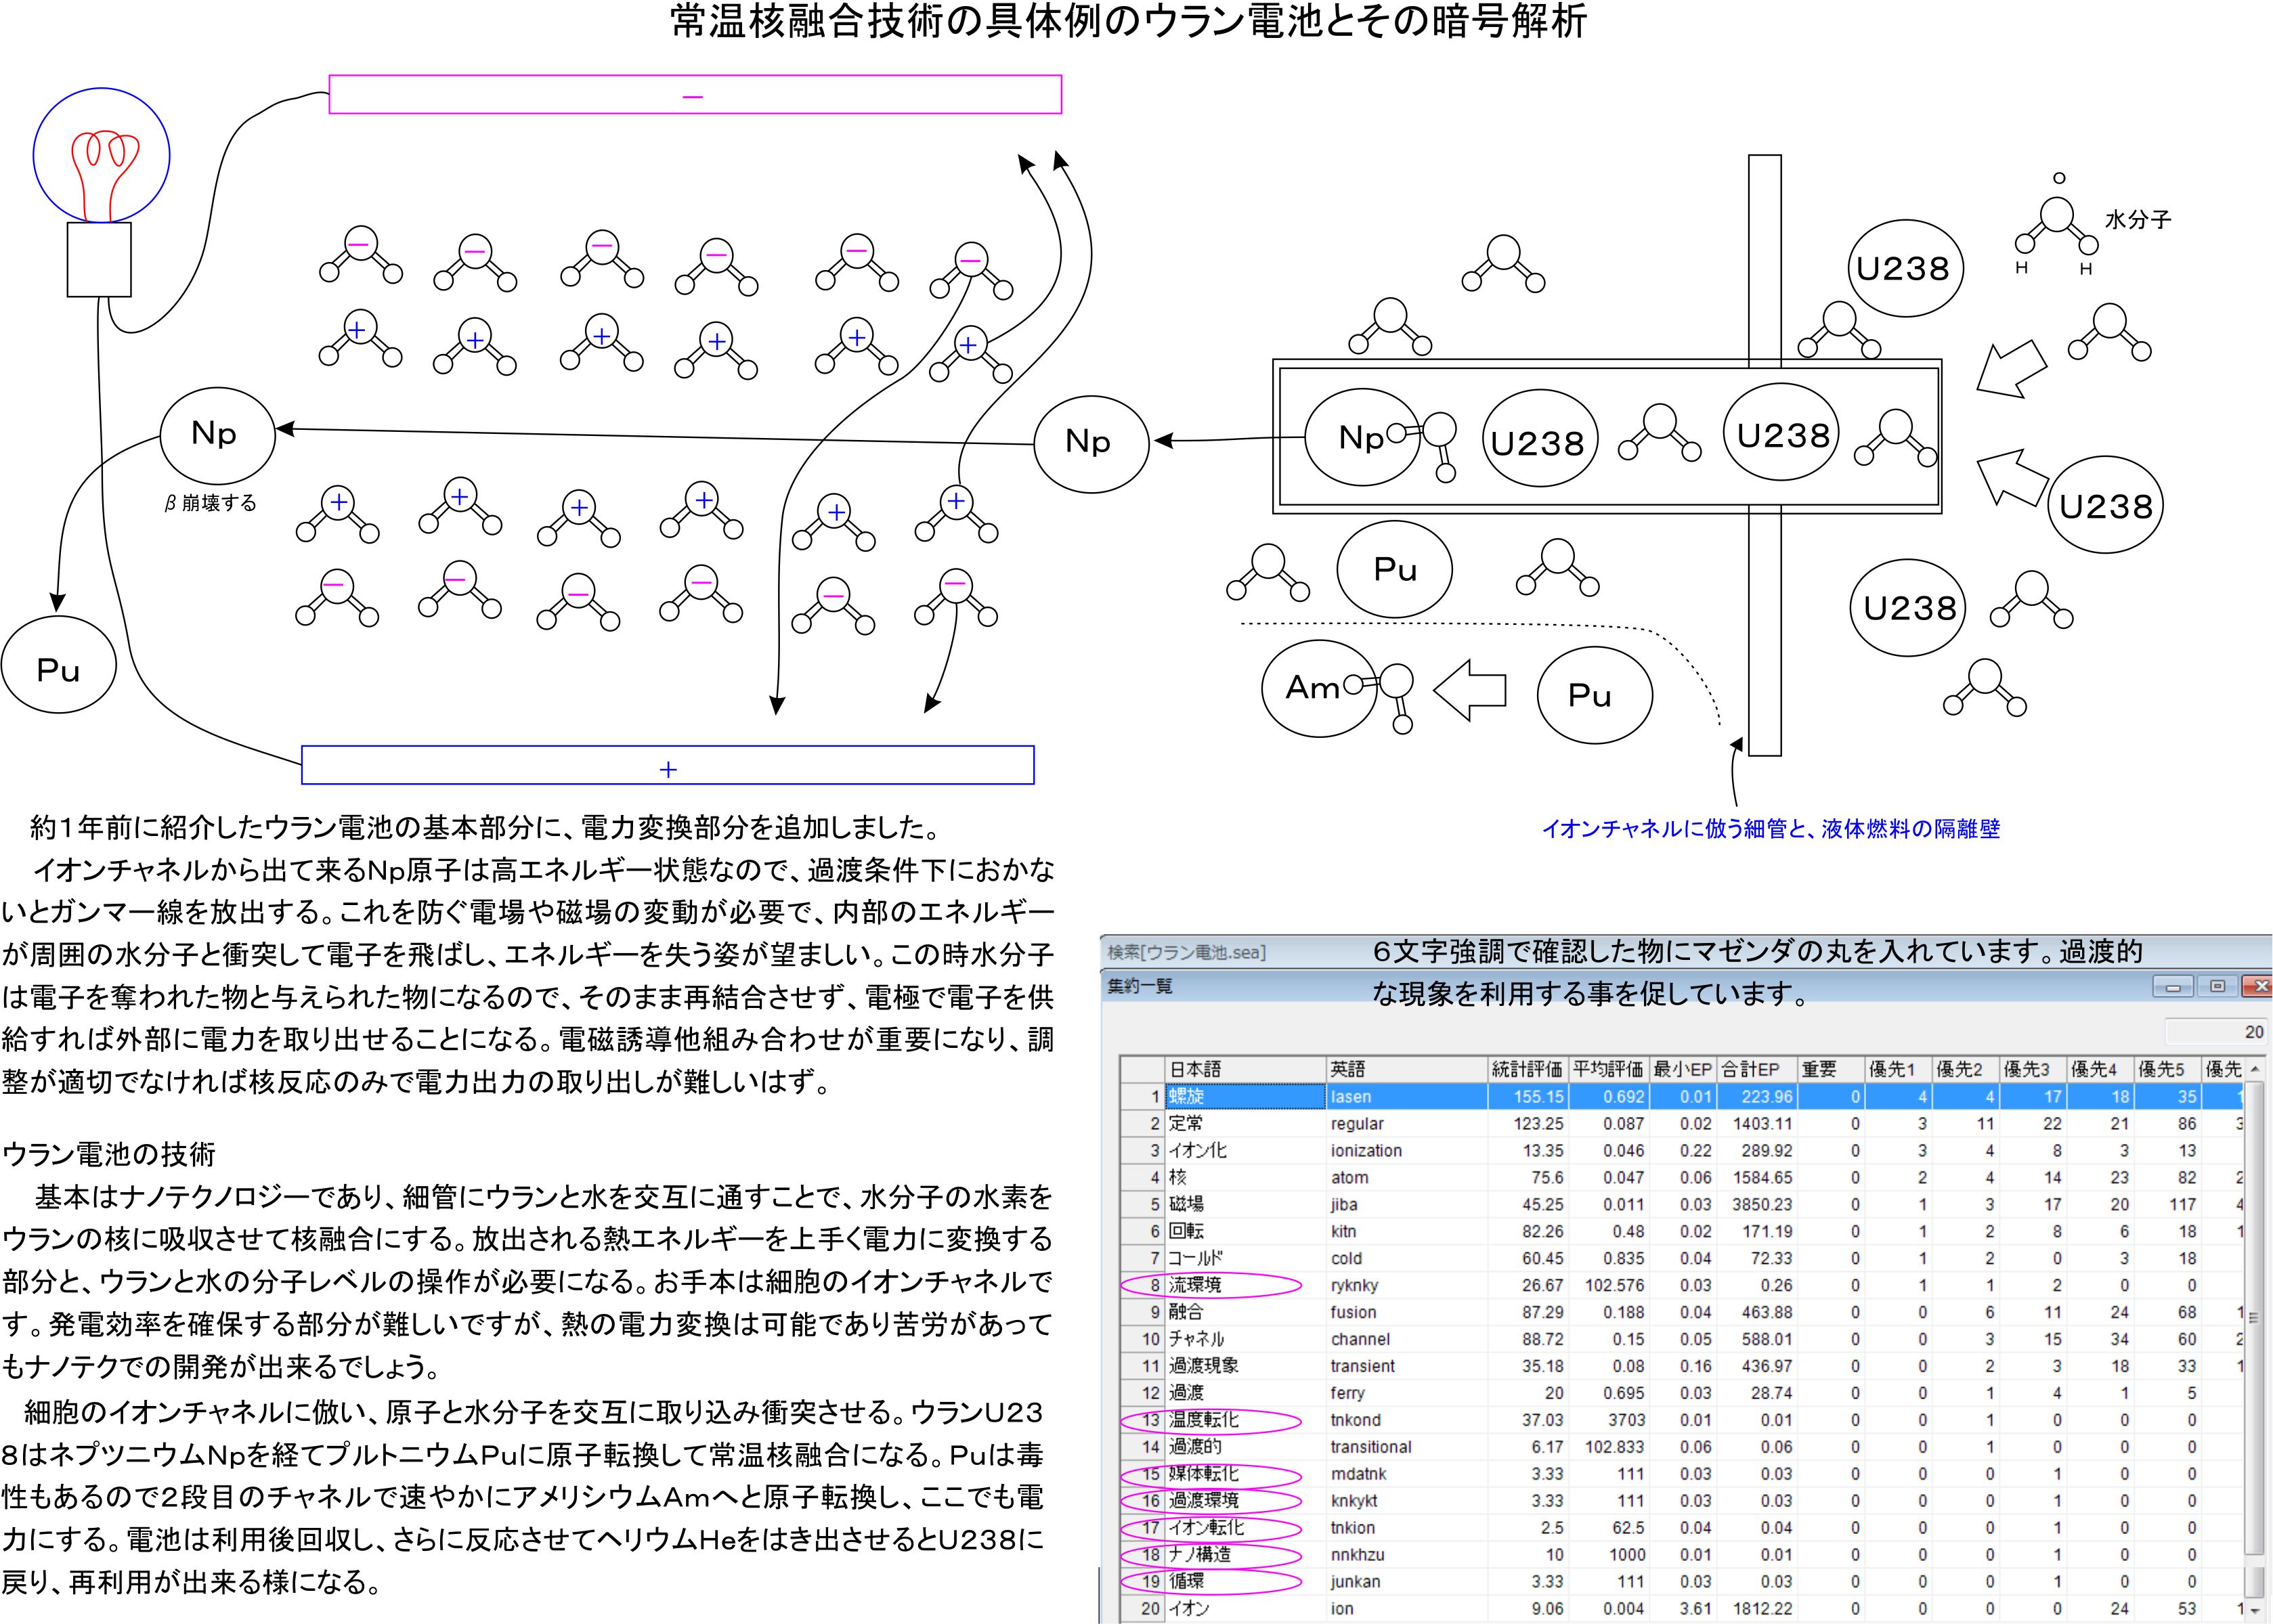Image resolution: width=2273 pixels, height=1624 pixels.
Task: Click the count field showing 20
Action: pos(2216,1032)
